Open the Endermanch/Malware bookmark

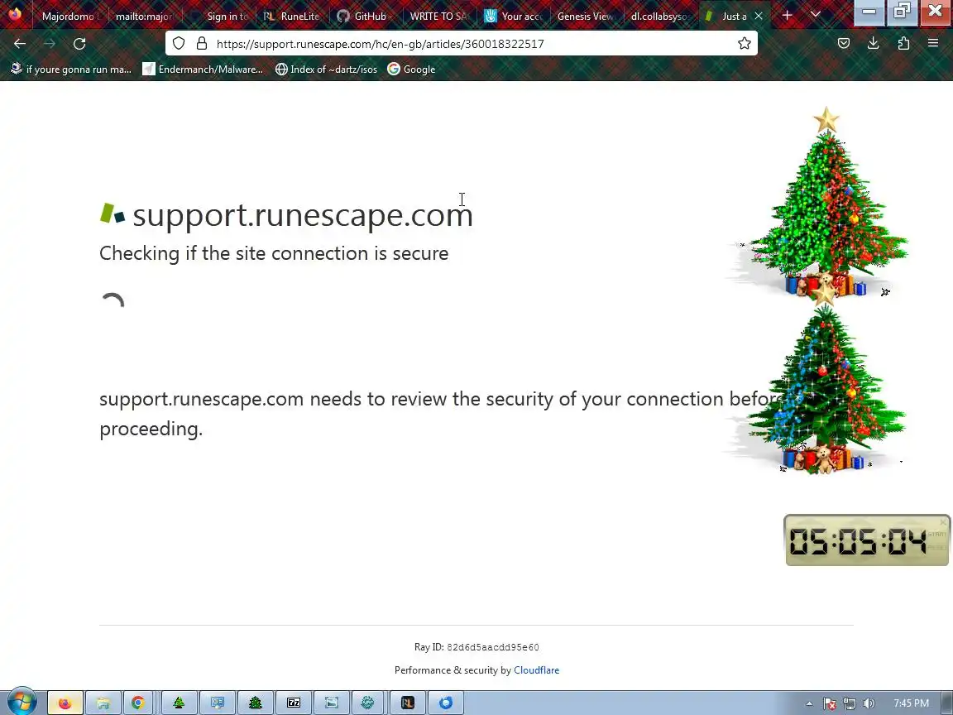(203, 70)
